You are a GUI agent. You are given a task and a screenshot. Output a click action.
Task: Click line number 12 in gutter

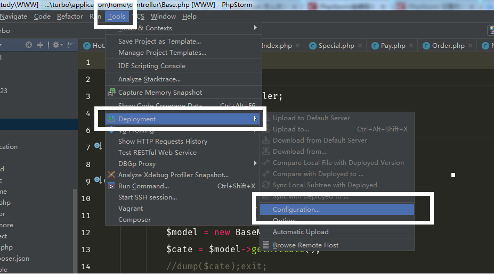86,233
